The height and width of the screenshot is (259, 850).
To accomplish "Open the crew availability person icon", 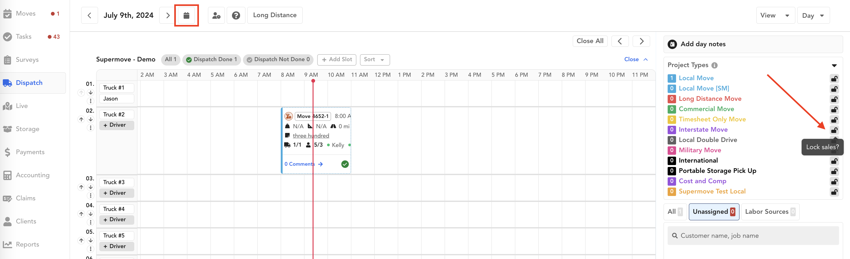I will tap(216, 16).
